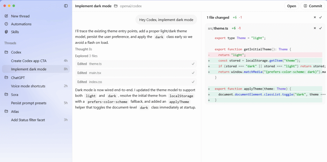Accept all changes with top checkmark
This screenshot has height=162, width=327.
(320, 17)
